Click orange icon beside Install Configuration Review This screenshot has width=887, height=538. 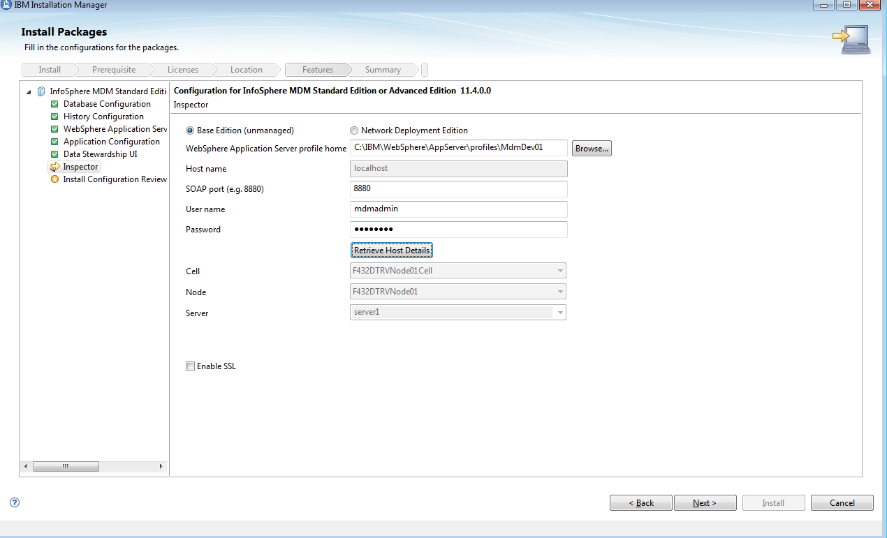pyautogui.click(x=55, y=179)
